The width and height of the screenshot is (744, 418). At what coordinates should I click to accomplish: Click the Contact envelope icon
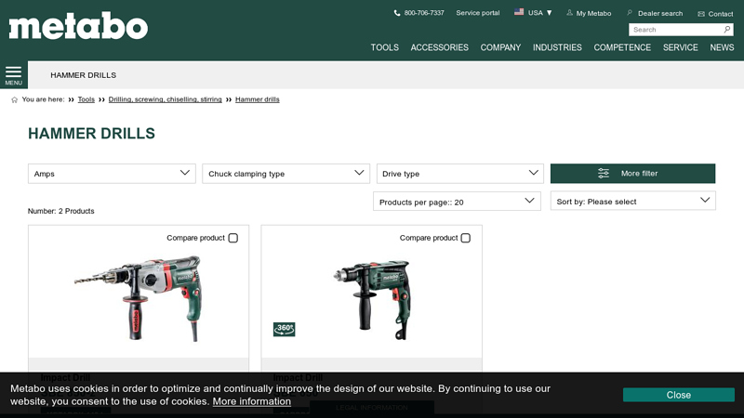point(701,14)
